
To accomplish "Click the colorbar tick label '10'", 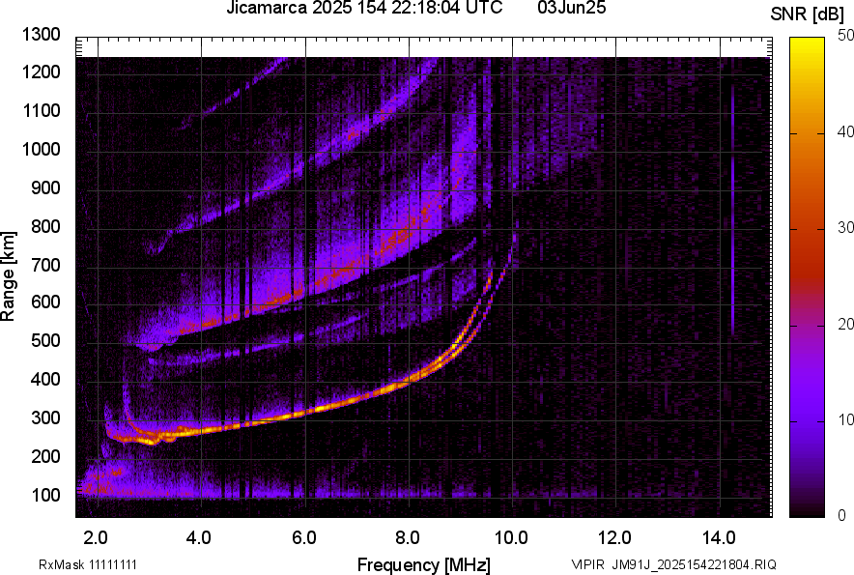I will 846,419.
